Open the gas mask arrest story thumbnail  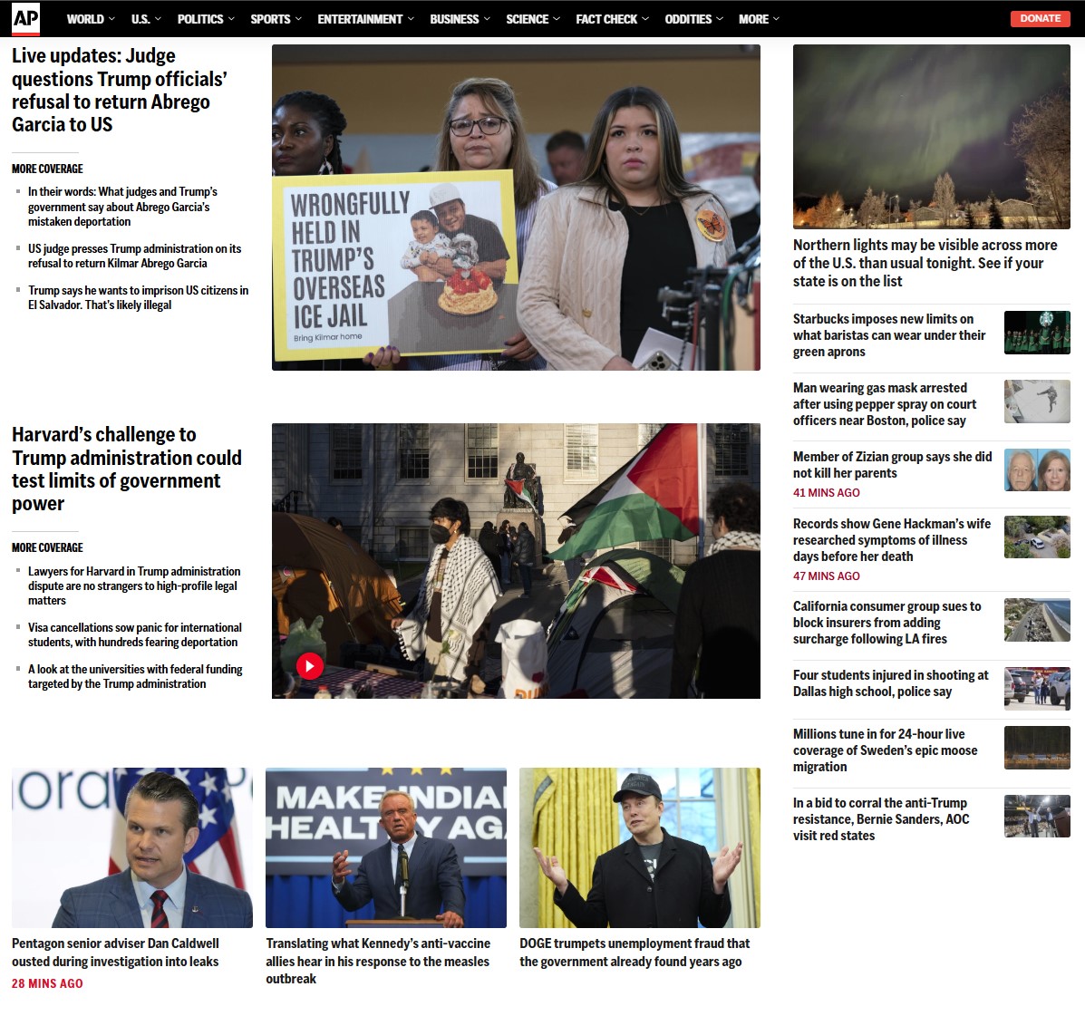(x=1037, y=402)
